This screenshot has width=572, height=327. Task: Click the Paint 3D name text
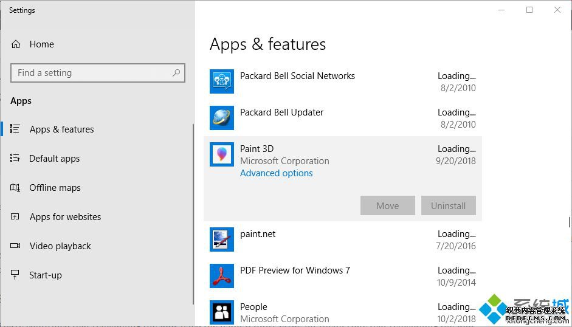tap(257, 149)
